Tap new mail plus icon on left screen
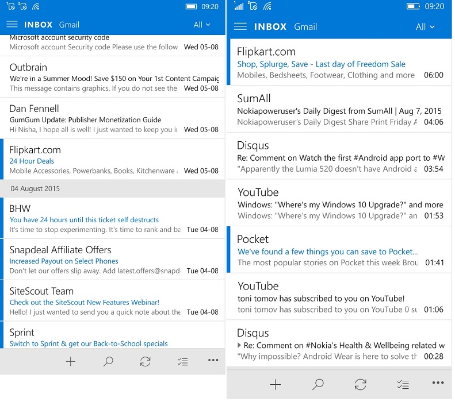The width and height of the screenshot is (455, 402). pyautogui.click(x=71, y=361)
